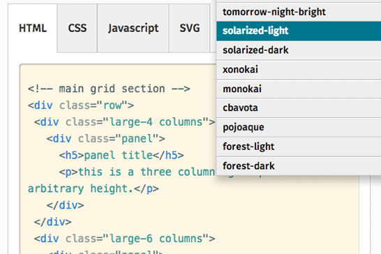Viewport: 381px width, 254px height.
Task: Pick the solarized-dark theme
Action: point(299,50)
